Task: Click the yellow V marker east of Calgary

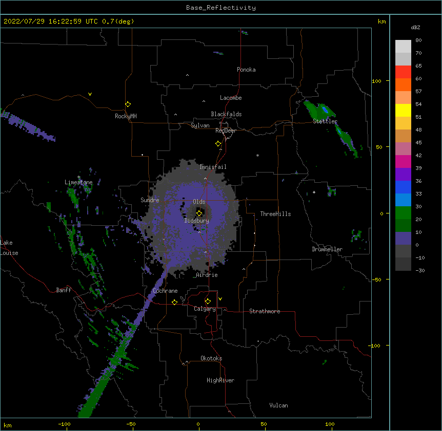Action: pyautogui.click(x=220, y=299)
